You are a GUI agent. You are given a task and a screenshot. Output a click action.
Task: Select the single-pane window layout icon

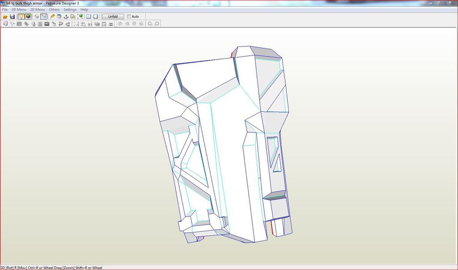point(95,17)
